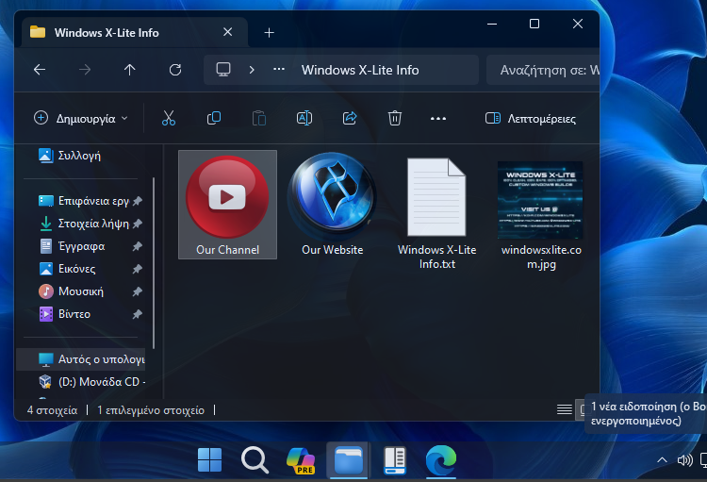This screenshot has width=707, height=482.
Task: Click the Copy icon in toolbar
Action: pos(214,118)
